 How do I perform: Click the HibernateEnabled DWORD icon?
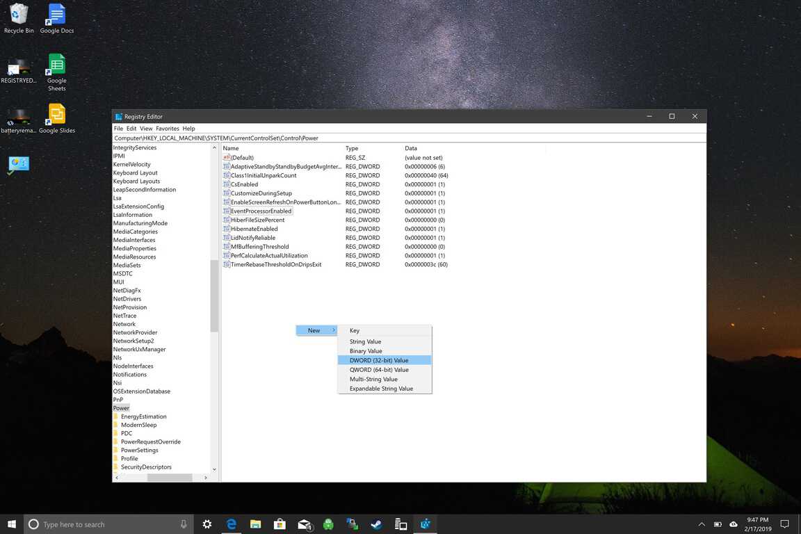[227, 229]
